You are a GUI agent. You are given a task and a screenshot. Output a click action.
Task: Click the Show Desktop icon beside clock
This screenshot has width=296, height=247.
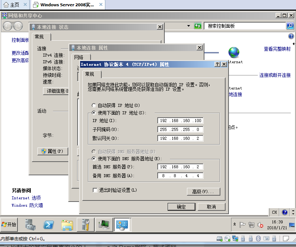[x=292, y=224]
